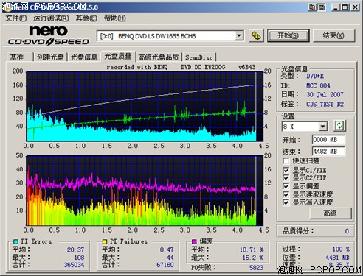Uncheck 显示C2/PIF checkbox
This screenshot has width=363, height=276.
pyautogui.click(x=286, y=177)
